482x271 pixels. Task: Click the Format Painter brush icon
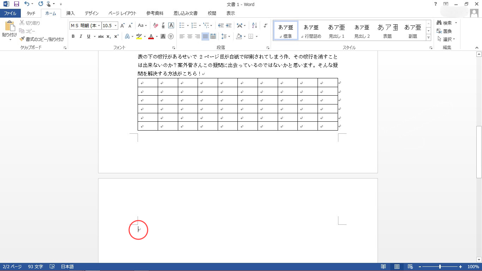pos(22,39)
